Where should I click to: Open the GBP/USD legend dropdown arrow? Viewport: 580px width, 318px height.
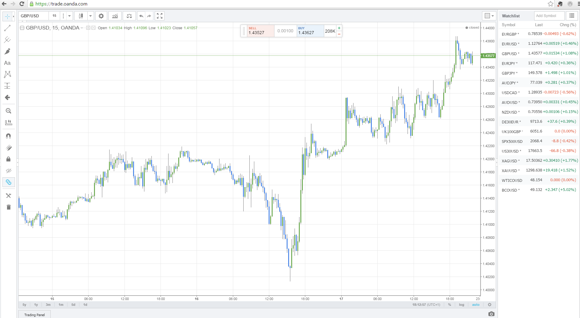pos(82,28)
